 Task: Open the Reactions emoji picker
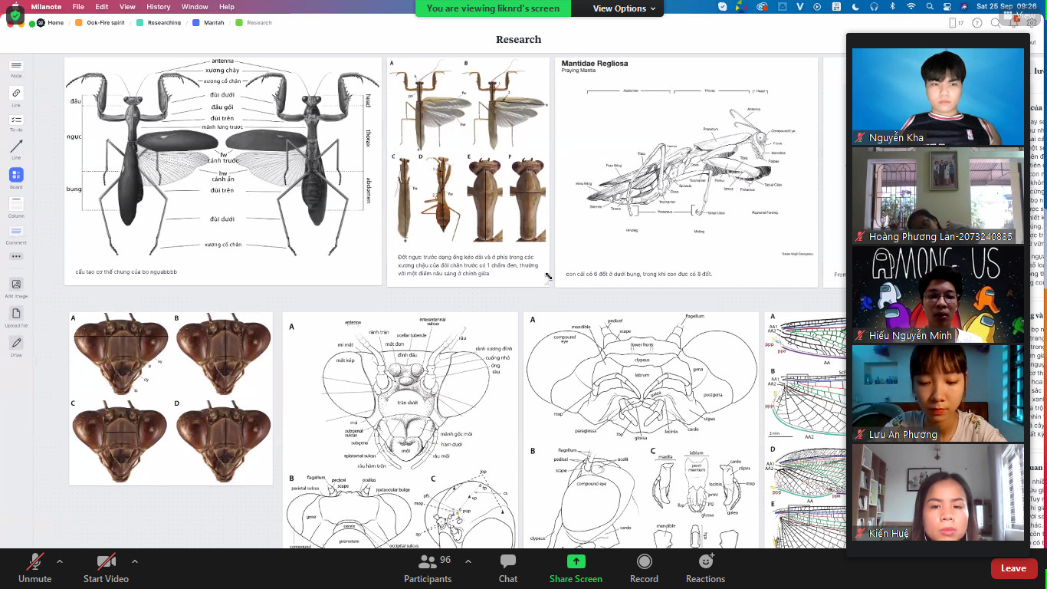coord(705,568)
